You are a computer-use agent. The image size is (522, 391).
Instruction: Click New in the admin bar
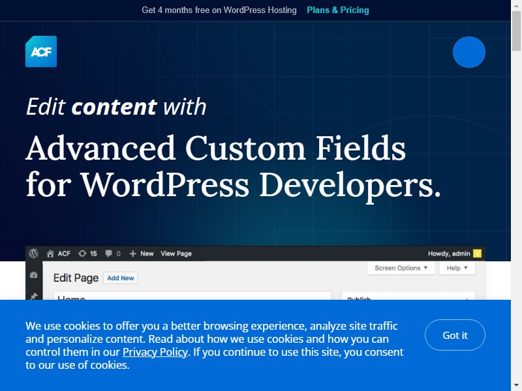coord(146,253)
